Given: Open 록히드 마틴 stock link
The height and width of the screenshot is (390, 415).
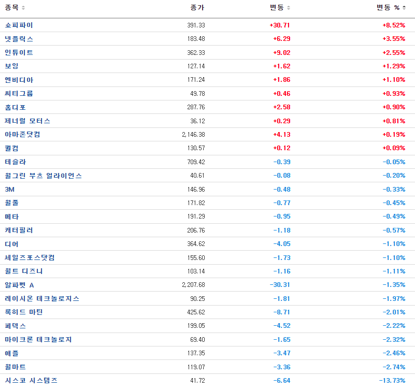Looking at the screenshot, I should (24, 312).
